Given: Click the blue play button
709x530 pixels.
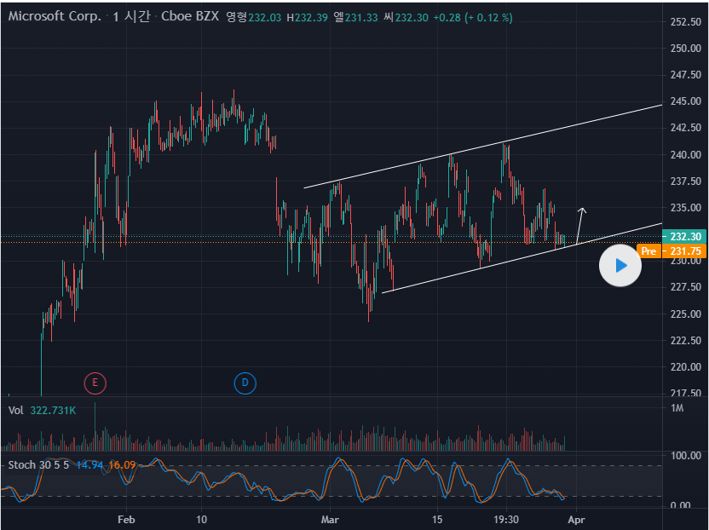Looking at the screenshot, I should (x=620, y=266).
